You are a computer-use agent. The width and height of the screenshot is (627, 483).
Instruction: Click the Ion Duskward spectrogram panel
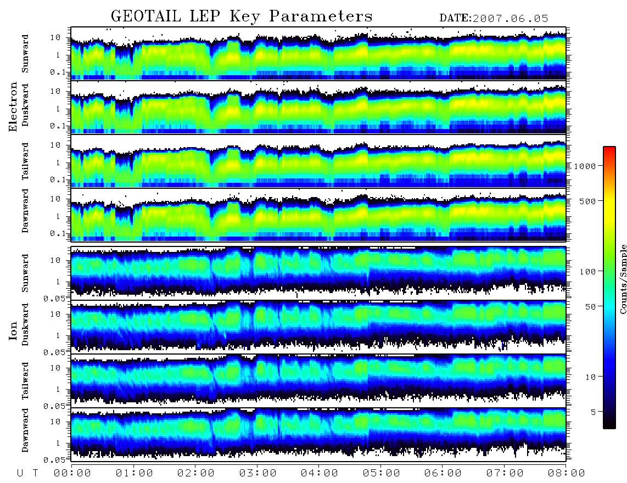pyautogui.click(x=318, y=327)
